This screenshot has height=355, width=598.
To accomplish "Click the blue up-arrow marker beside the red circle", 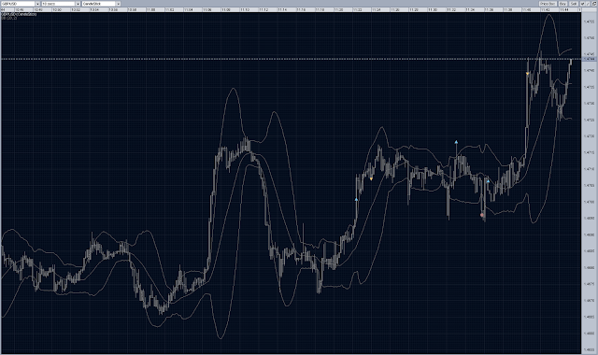I will coord(488,181).
